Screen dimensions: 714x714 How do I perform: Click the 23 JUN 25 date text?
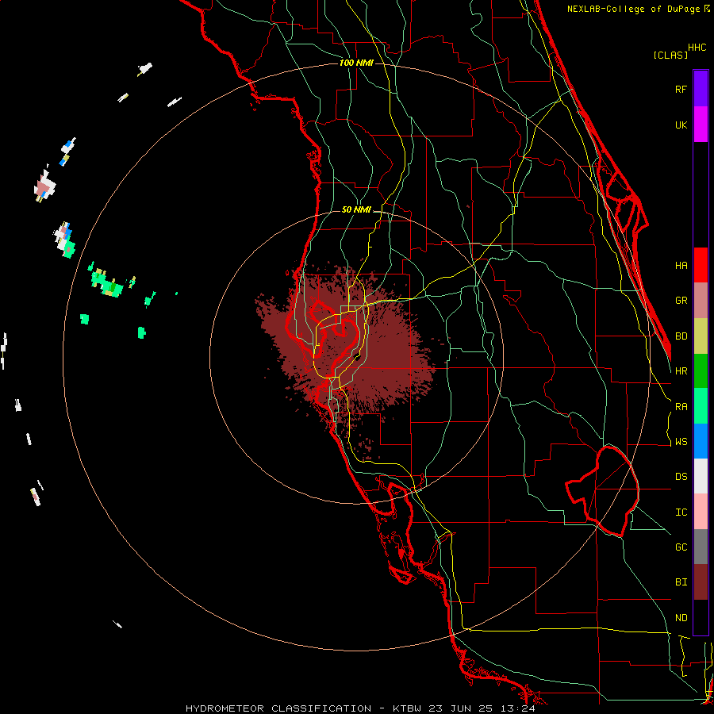463,708
